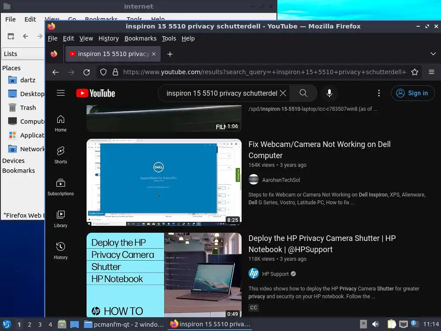Click the YouTube search magnifier button
The width and height of the screenshot is (441, 331).
304,93
